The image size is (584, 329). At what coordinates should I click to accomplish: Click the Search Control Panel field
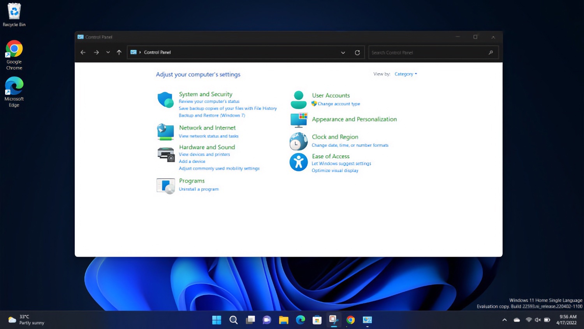pos(428,53)
